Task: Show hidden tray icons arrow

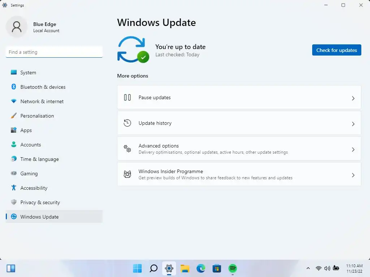Action: point(308,268)
